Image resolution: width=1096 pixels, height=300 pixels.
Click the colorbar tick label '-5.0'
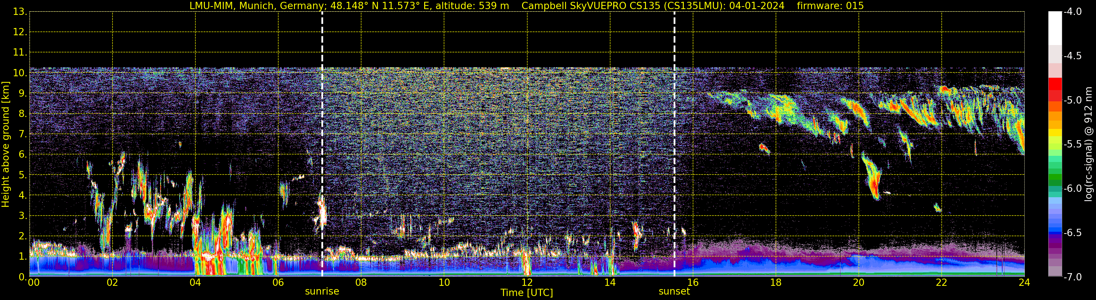(x=1073, y=100)
